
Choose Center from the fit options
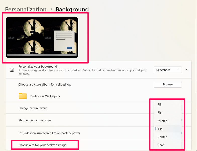click(168, 137)
